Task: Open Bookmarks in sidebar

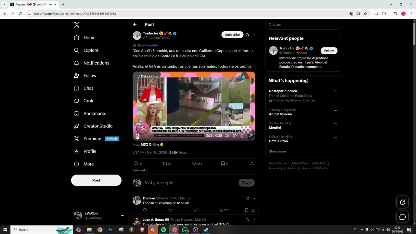Action: pyautogui.click(x=90, y=113)
